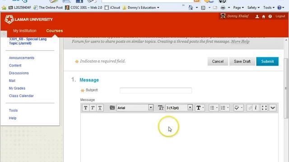289x162 pixels.
Task: Expand Donny's Education bookmark folder
Action: pyautogui.click(x=141, y=8)
